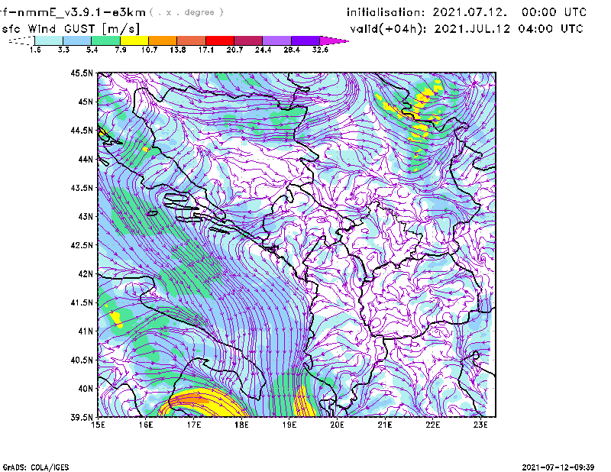Click the light purple legend swatch after 24.4
Screen dimensions: 611x472
point(277,40)
